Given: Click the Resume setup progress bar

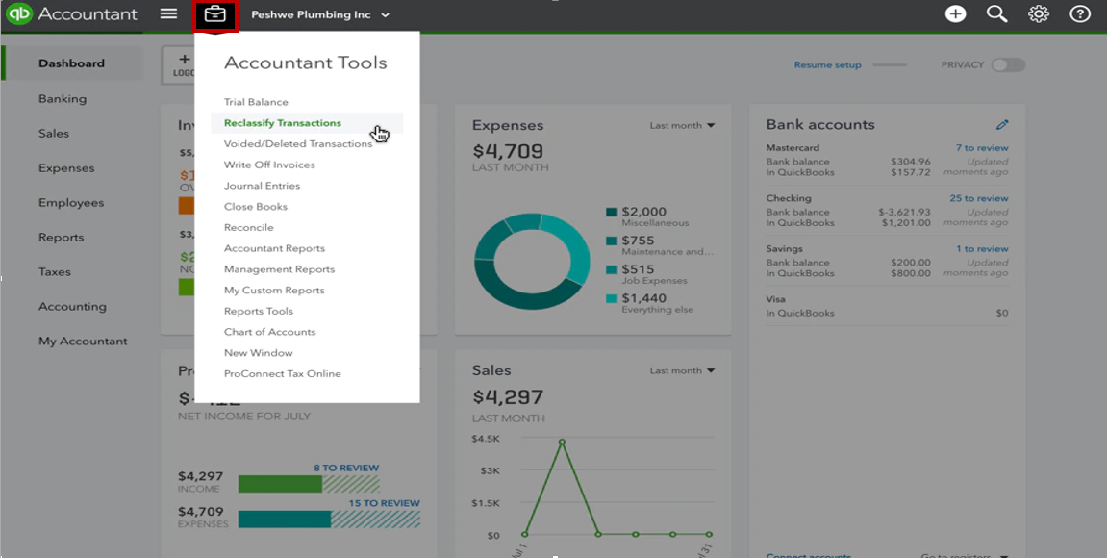Looking at the screenshot, I should [x=889, y=65].
